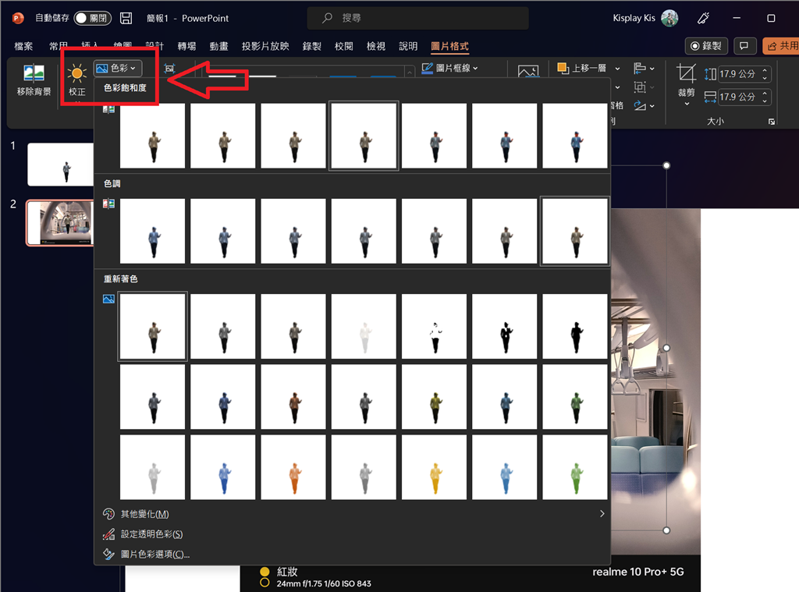The width and height of the screenshot is (799, 592).
Task: Select the light yellow recolor thumbnail
Action: 434,466
